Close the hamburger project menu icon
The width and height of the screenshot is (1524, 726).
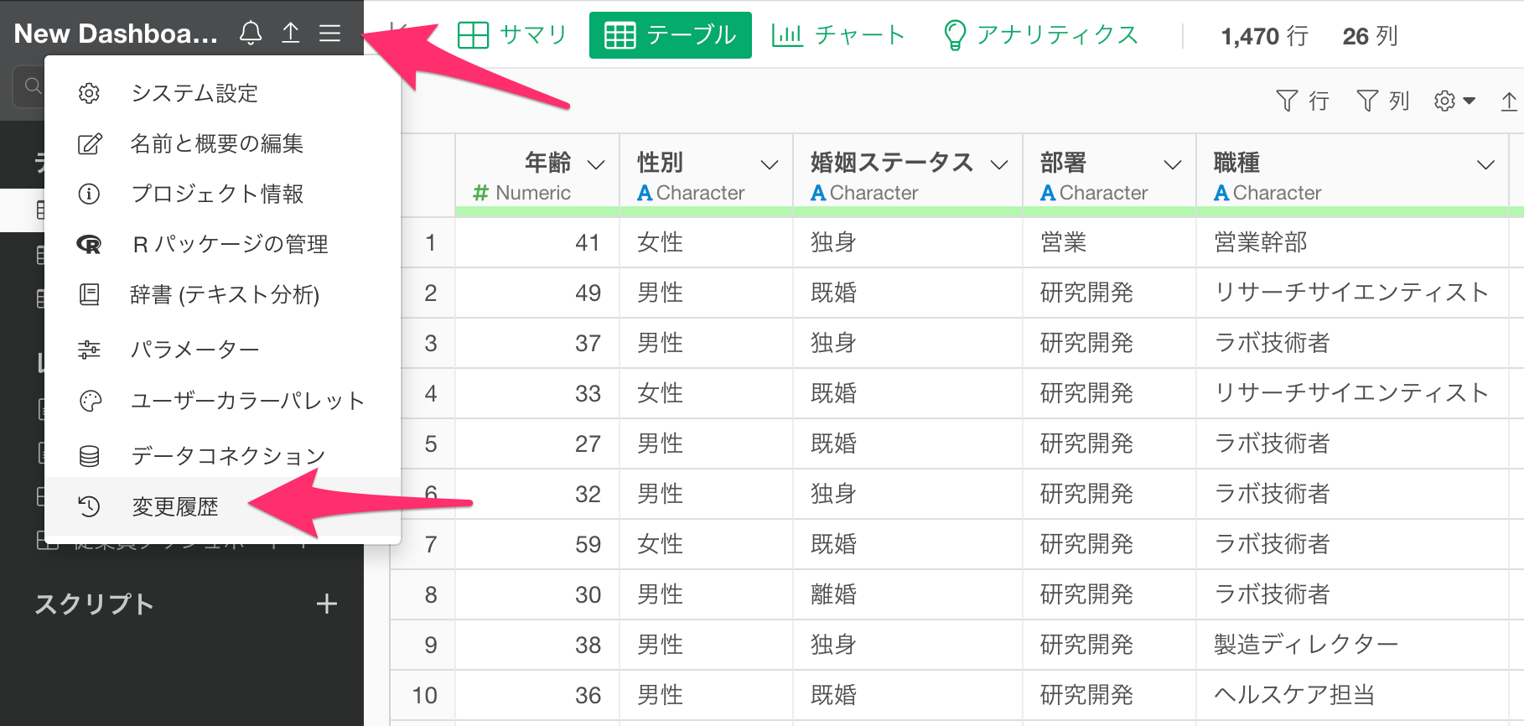[x=330, y=34]
